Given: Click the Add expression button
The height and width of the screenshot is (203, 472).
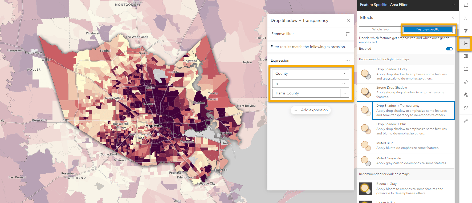Looking at the screenshot, I should 311,110.
